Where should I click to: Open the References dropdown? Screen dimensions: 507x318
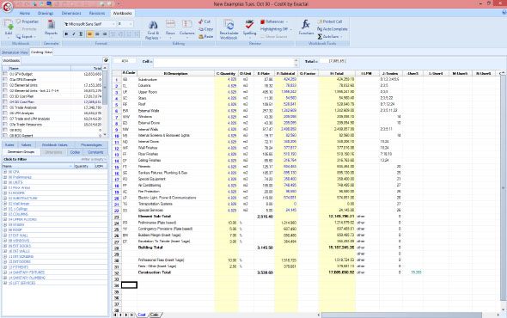[x=274, y=21]
